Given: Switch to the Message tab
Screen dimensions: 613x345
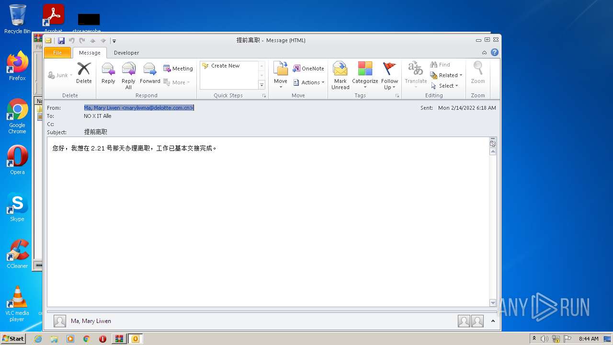Looking at the screenshot, I should 90,53.
